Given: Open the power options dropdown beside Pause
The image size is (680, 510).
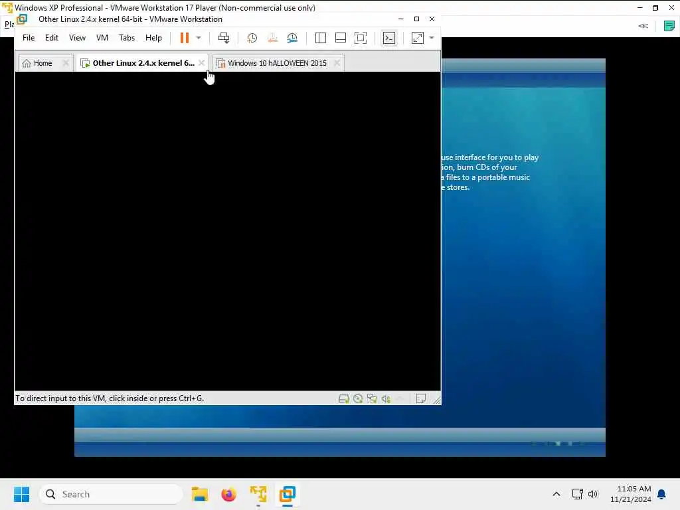Looking at the screenshot, I should coord(198,38).
